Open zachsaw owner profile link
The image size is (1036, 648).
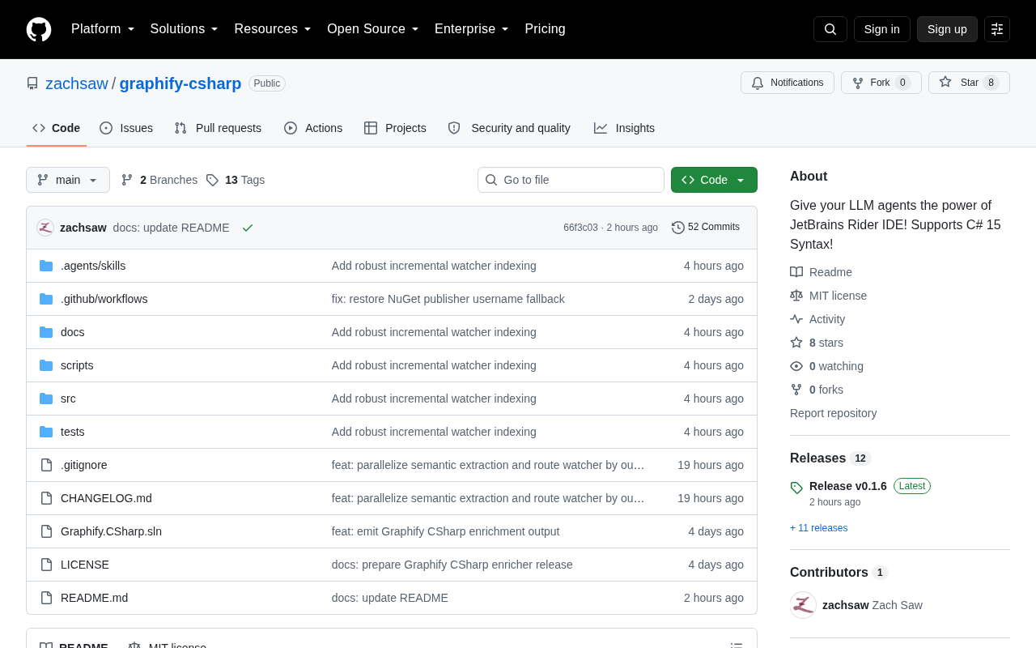click(77, 83)
